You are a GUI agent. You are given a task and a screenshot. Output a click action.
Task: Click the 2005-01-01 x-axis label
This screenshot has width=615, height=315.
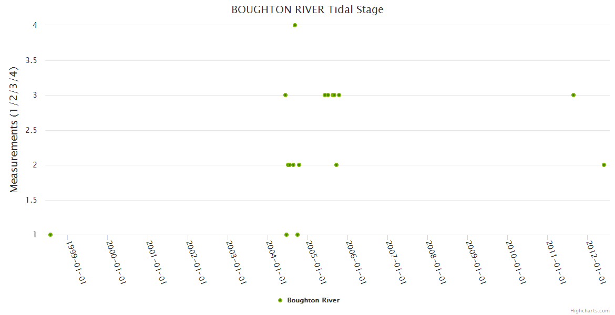(317, 262)
